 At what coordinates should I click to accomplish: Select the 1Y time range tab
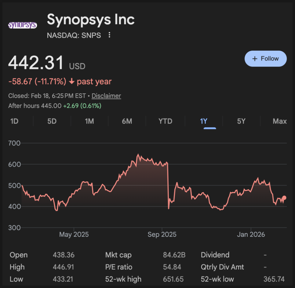tap(204, 121)
